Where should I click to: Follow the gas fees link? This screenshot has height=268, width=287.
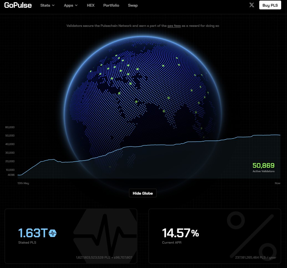pos(174,26)
